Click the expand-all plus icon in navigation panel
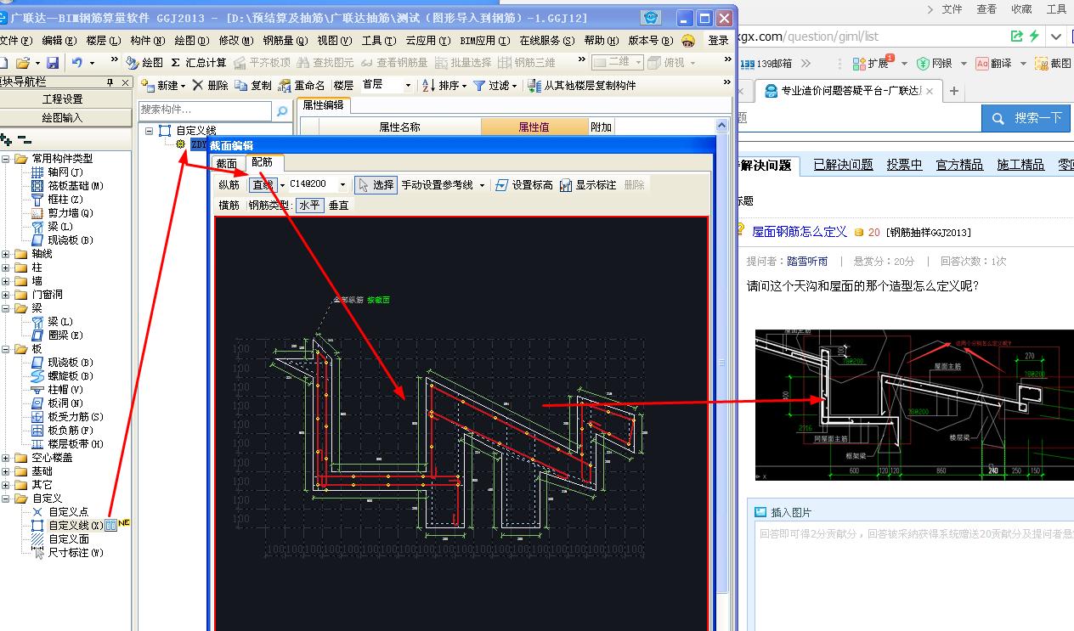Viewport: 1074px width, 631px height. (x=7, y=139)
